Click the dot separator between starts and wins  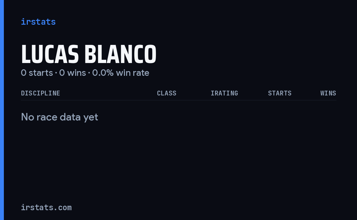[56, 73]
